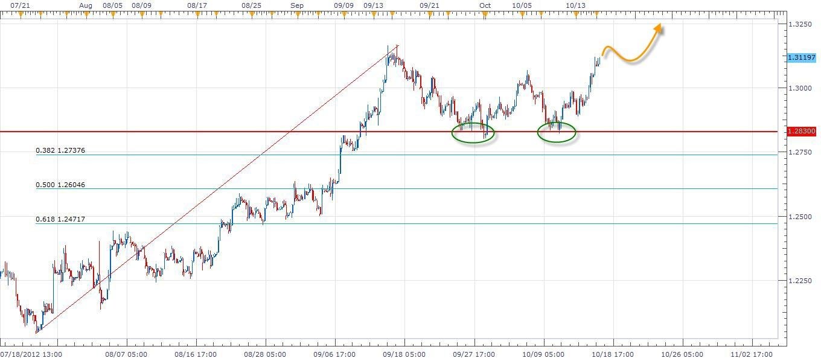
Task: Click the Sep label on top ruler
Action: click(297, 5)
